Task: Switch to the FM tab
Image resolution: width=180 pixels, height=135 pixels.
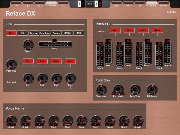Action: [x=16, y=5]
